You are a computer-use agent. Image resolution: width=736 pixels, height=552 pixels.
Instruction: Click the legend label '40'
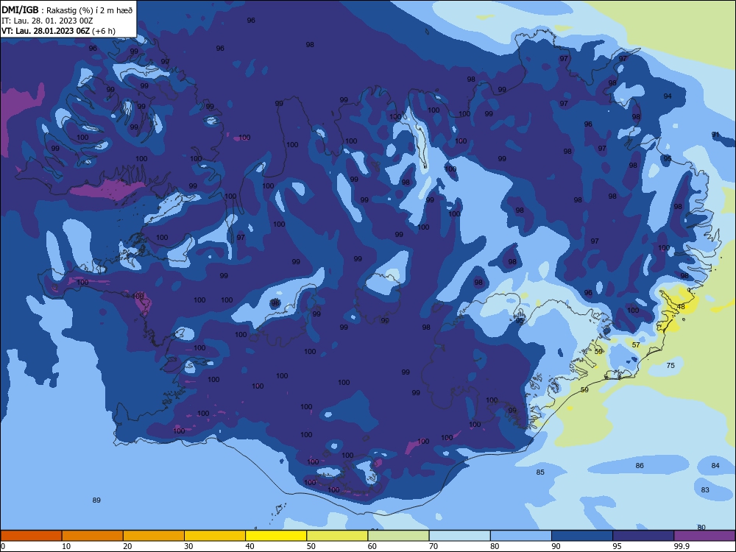point(250,546)
